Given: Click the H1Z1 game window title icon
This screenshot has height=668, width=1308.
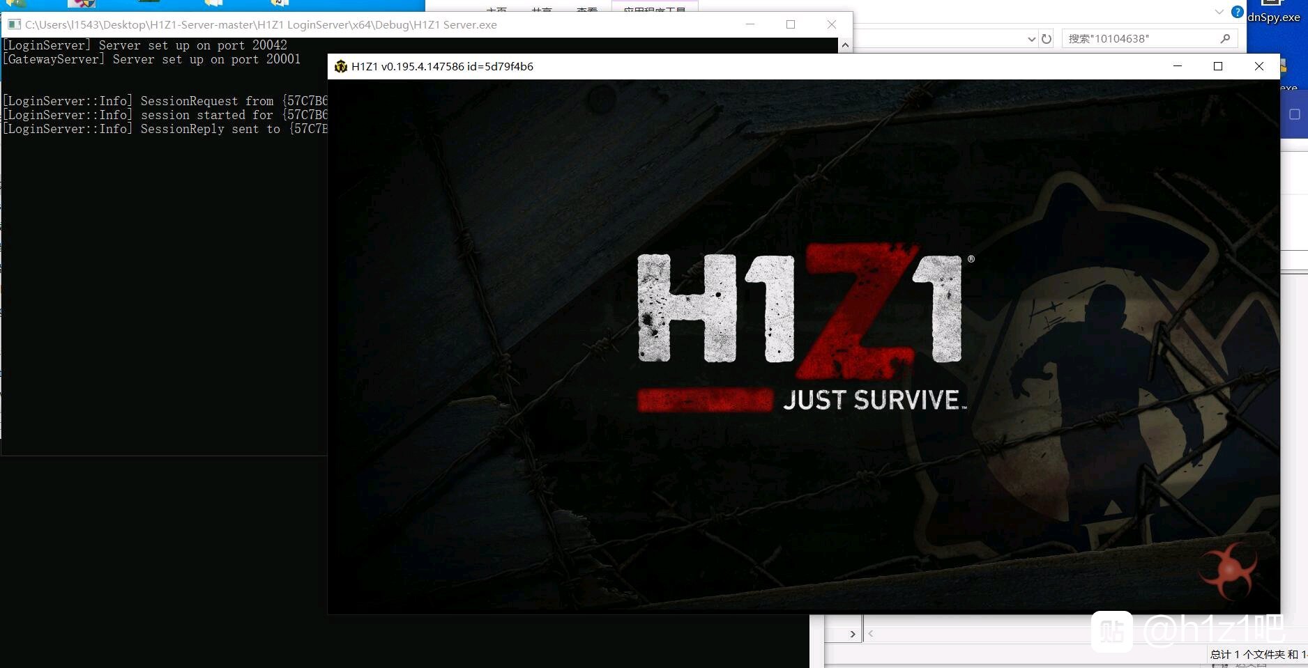Looking at the screenshot, I should 341,66.
